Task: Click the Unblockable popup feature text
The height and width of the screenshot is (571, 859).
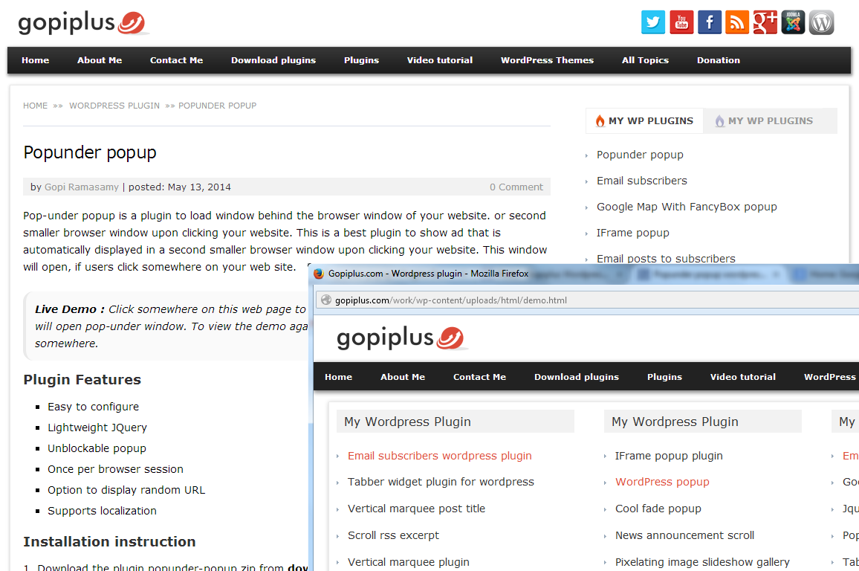Action: (97, 448)
